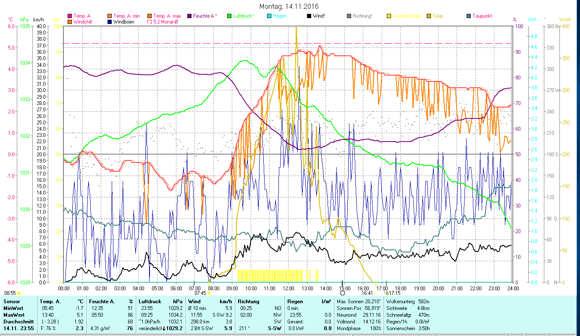This screenshot has width=580, height=336.
Task: Click the '14.11. 23:55' timestamp label
Action: [18, 328]
